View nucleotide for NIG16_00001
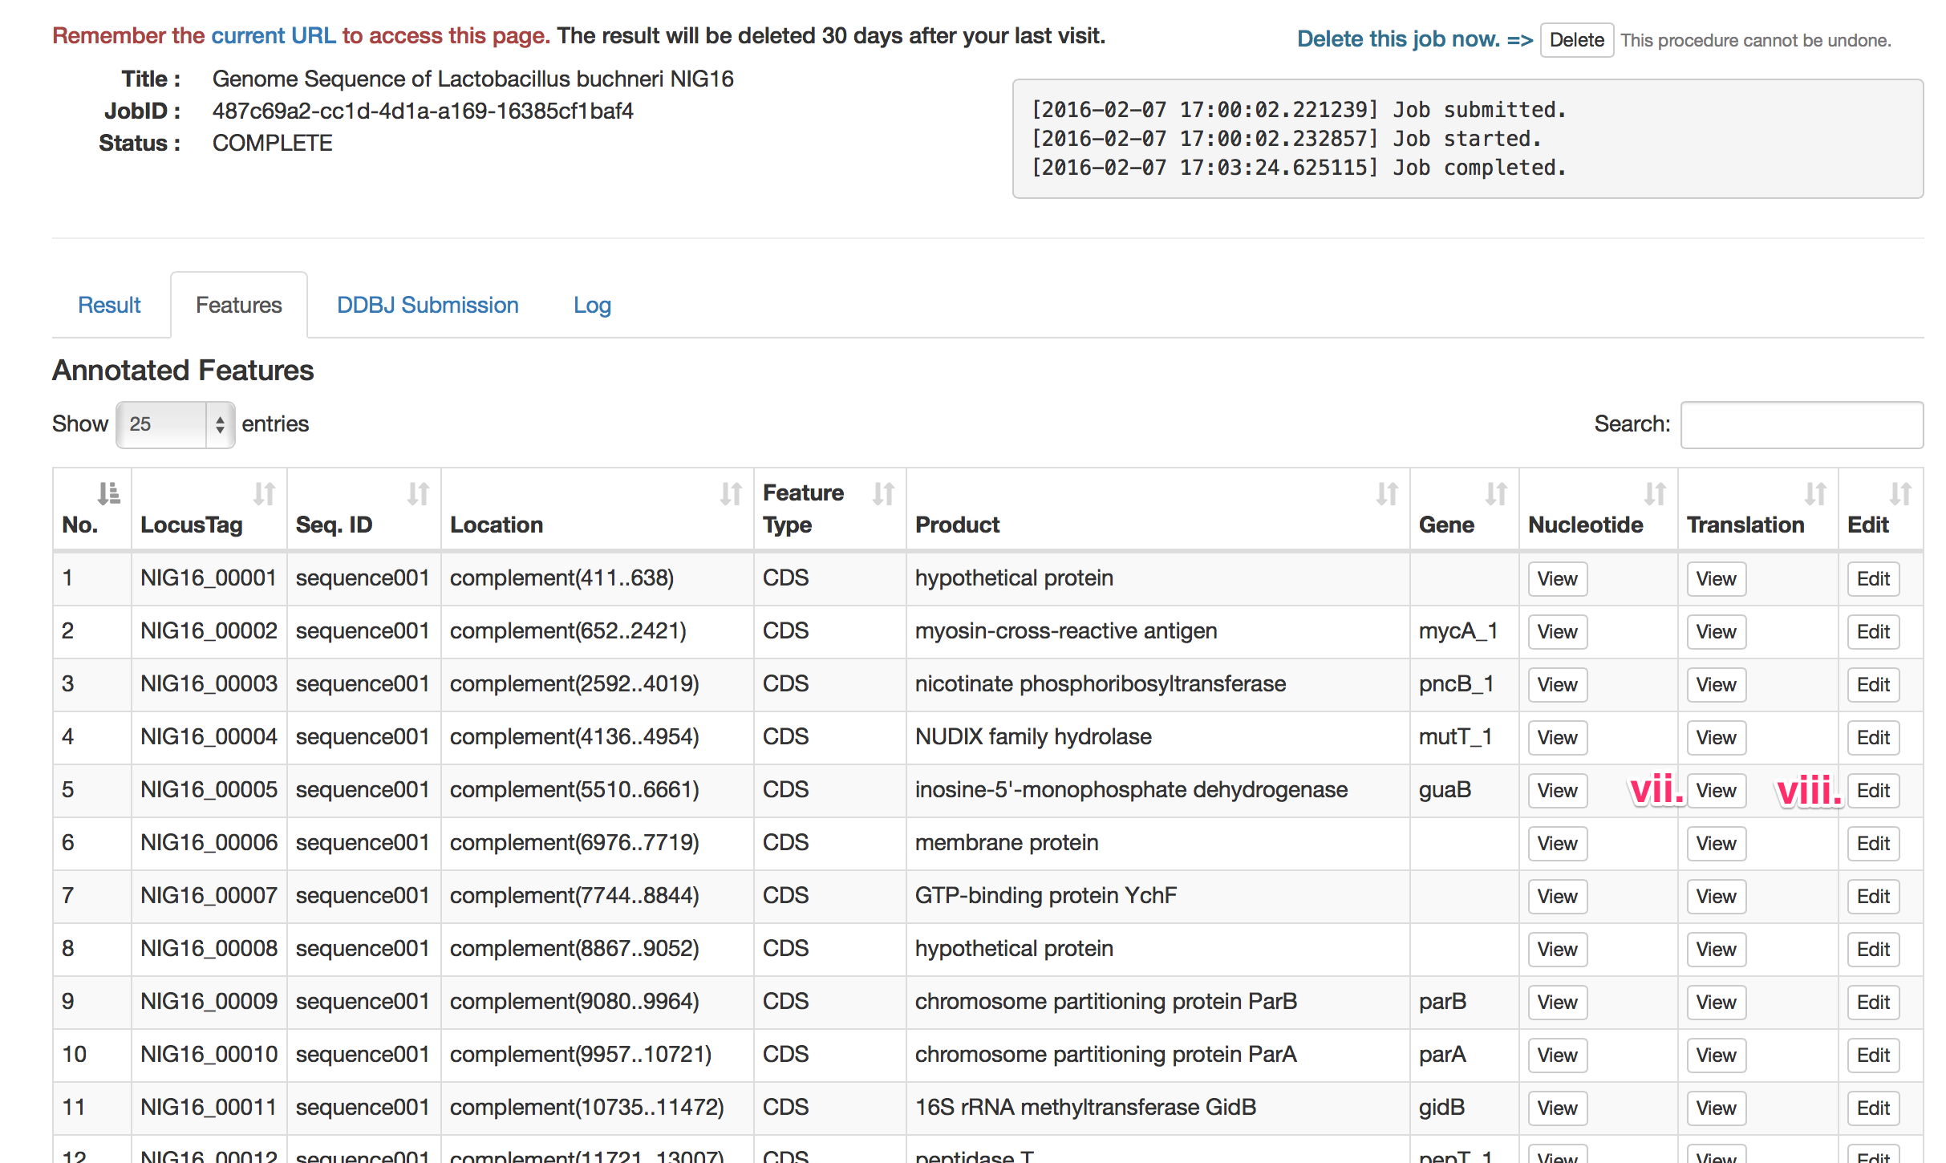Image resolution: width=1946 pixels, height=1163 pixels. click(x=1557, y=579)
